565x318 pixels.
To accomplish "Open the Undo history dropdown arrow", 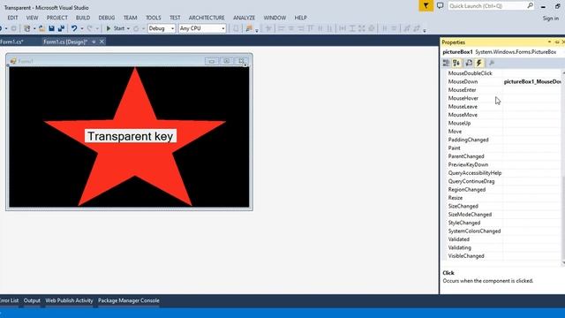I will (82, 29).
